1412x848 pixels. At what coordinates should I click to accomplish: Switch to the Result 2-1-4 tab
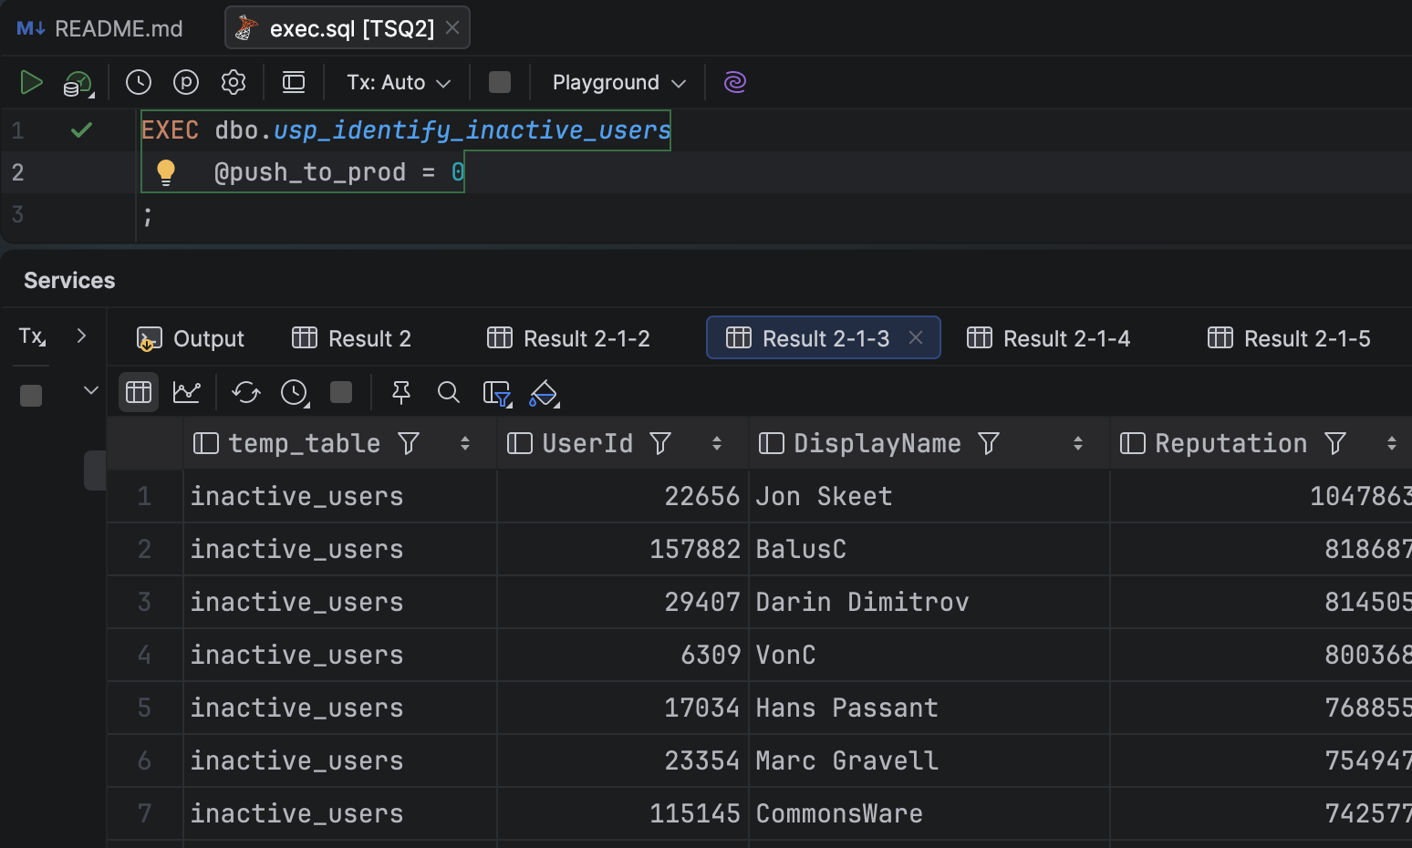tap(1049, 337)
